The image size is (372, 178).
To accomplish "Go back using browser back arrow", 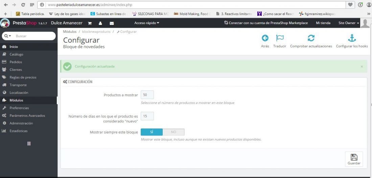I will pos(6,5).
